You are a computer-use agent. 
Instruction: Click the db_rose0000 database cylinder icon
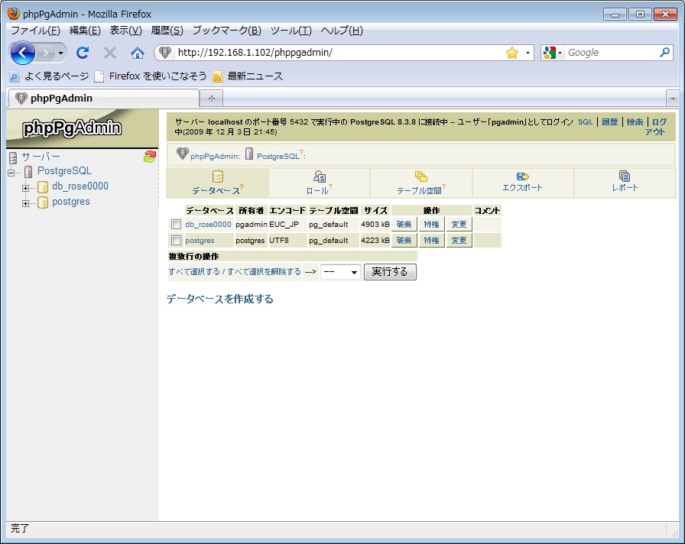[x=43, y=187]
